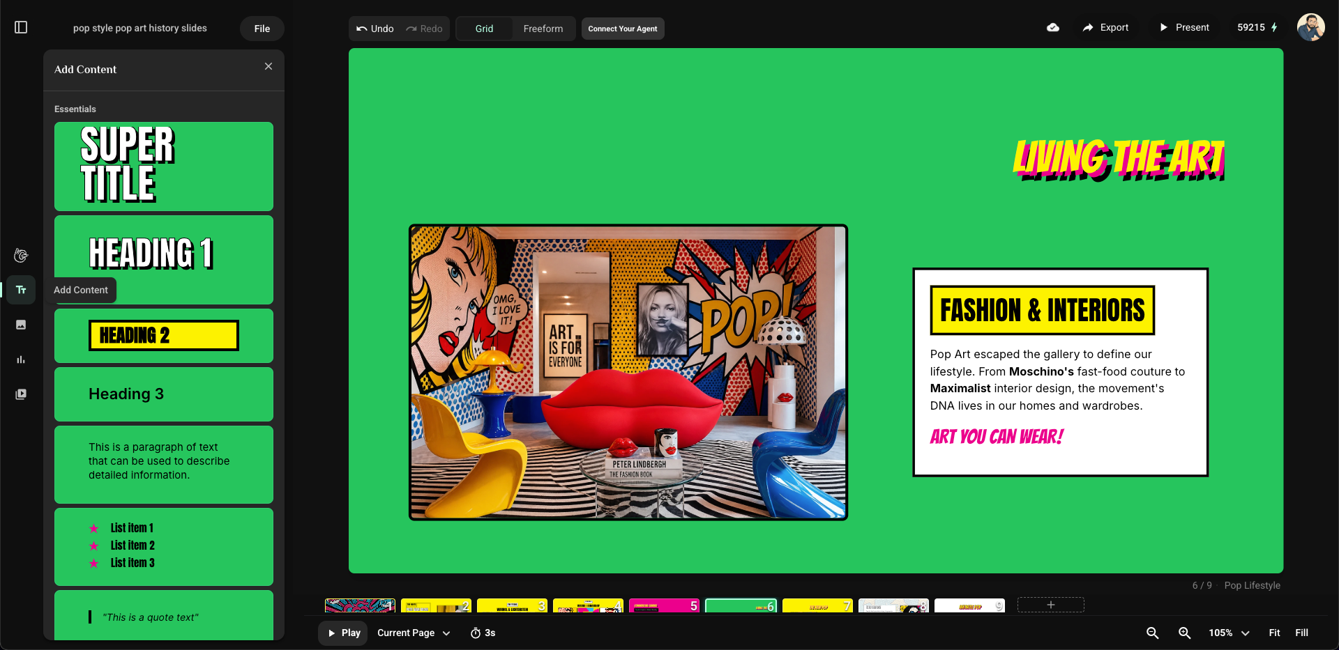Undo the last action
This screenshot has height=650, width=1339.
(375, 29)
